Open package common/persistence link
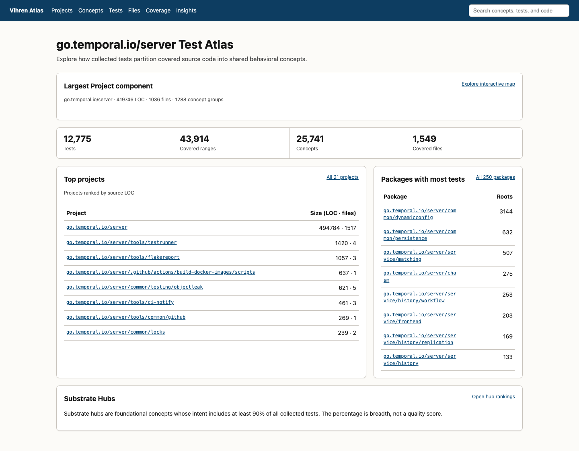This screenshot has height=451, width=579. 420,235
